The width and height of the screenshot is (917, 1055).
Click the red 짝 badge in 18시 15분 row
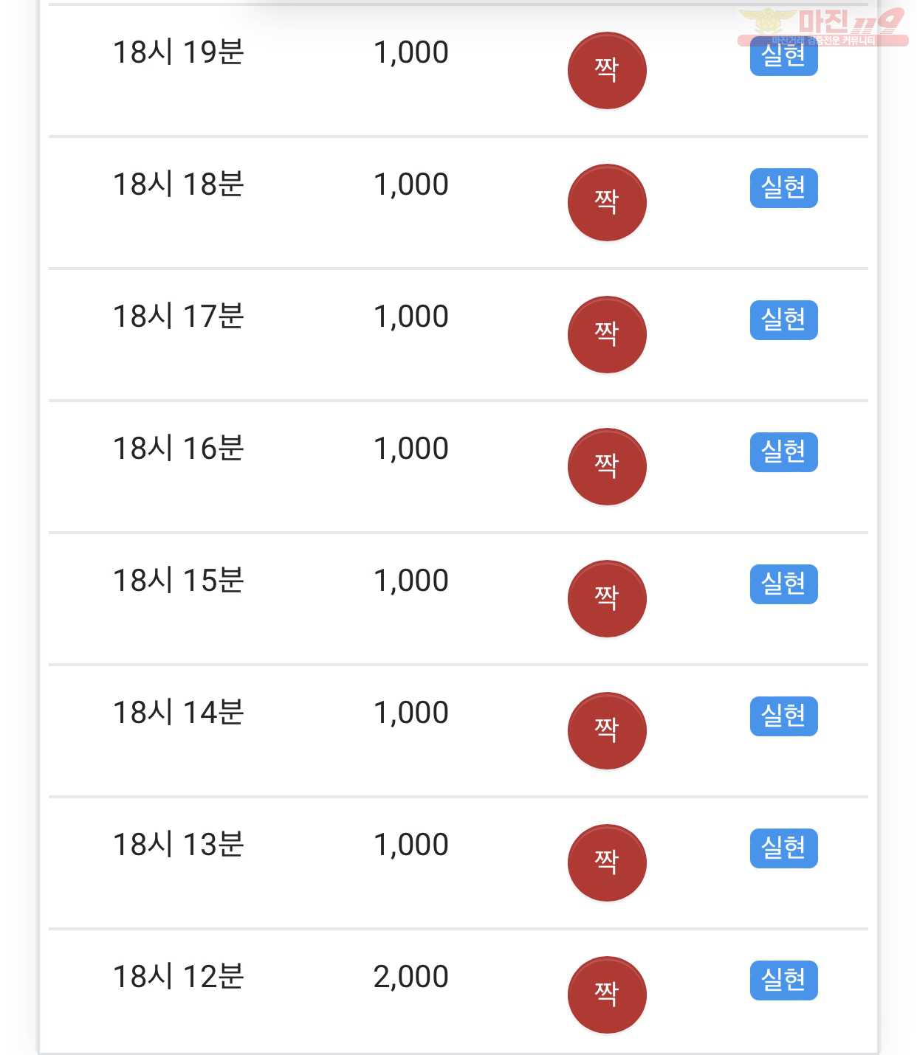[x=607, y=598]
